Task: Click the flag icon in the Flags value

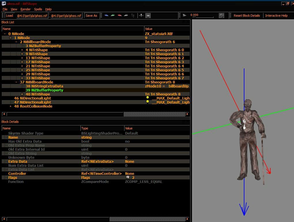Action: pyautogui.click(x=128, y=177)
